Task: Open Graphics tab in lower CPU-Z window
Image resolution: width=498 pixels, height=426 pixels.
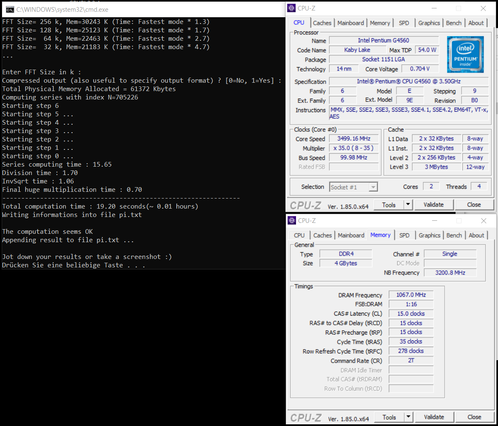Action: coord(430,235)
